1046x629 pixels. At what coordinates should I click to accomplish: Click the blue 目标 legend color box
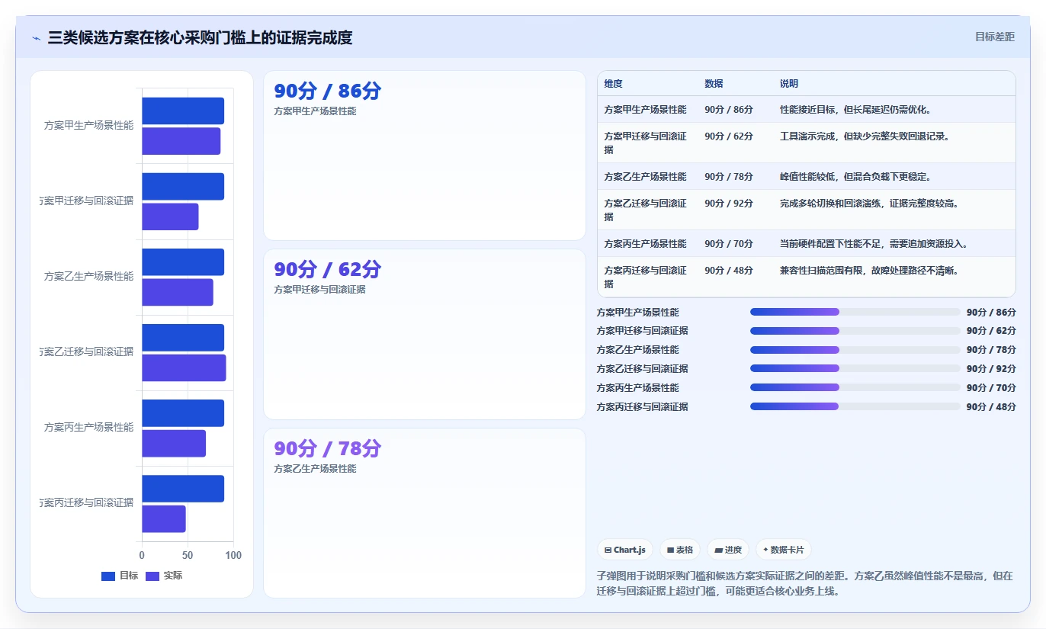(108, 576)
